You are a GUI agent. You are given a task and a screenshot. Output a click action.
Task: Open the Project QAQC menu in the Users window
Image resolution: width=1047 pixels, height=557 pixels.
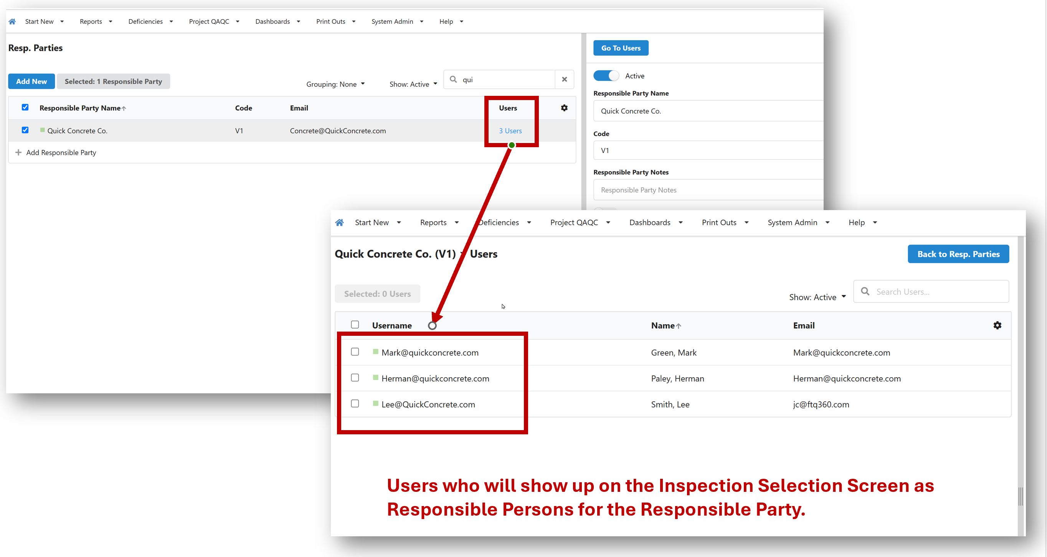[580, 222]
